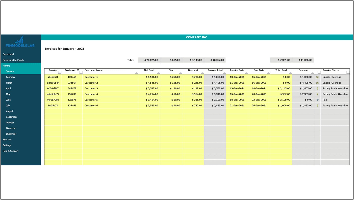The image size is (354, 200).
Task: Click invoice total $ 3,199.00
Action: (x=215, y=100)
